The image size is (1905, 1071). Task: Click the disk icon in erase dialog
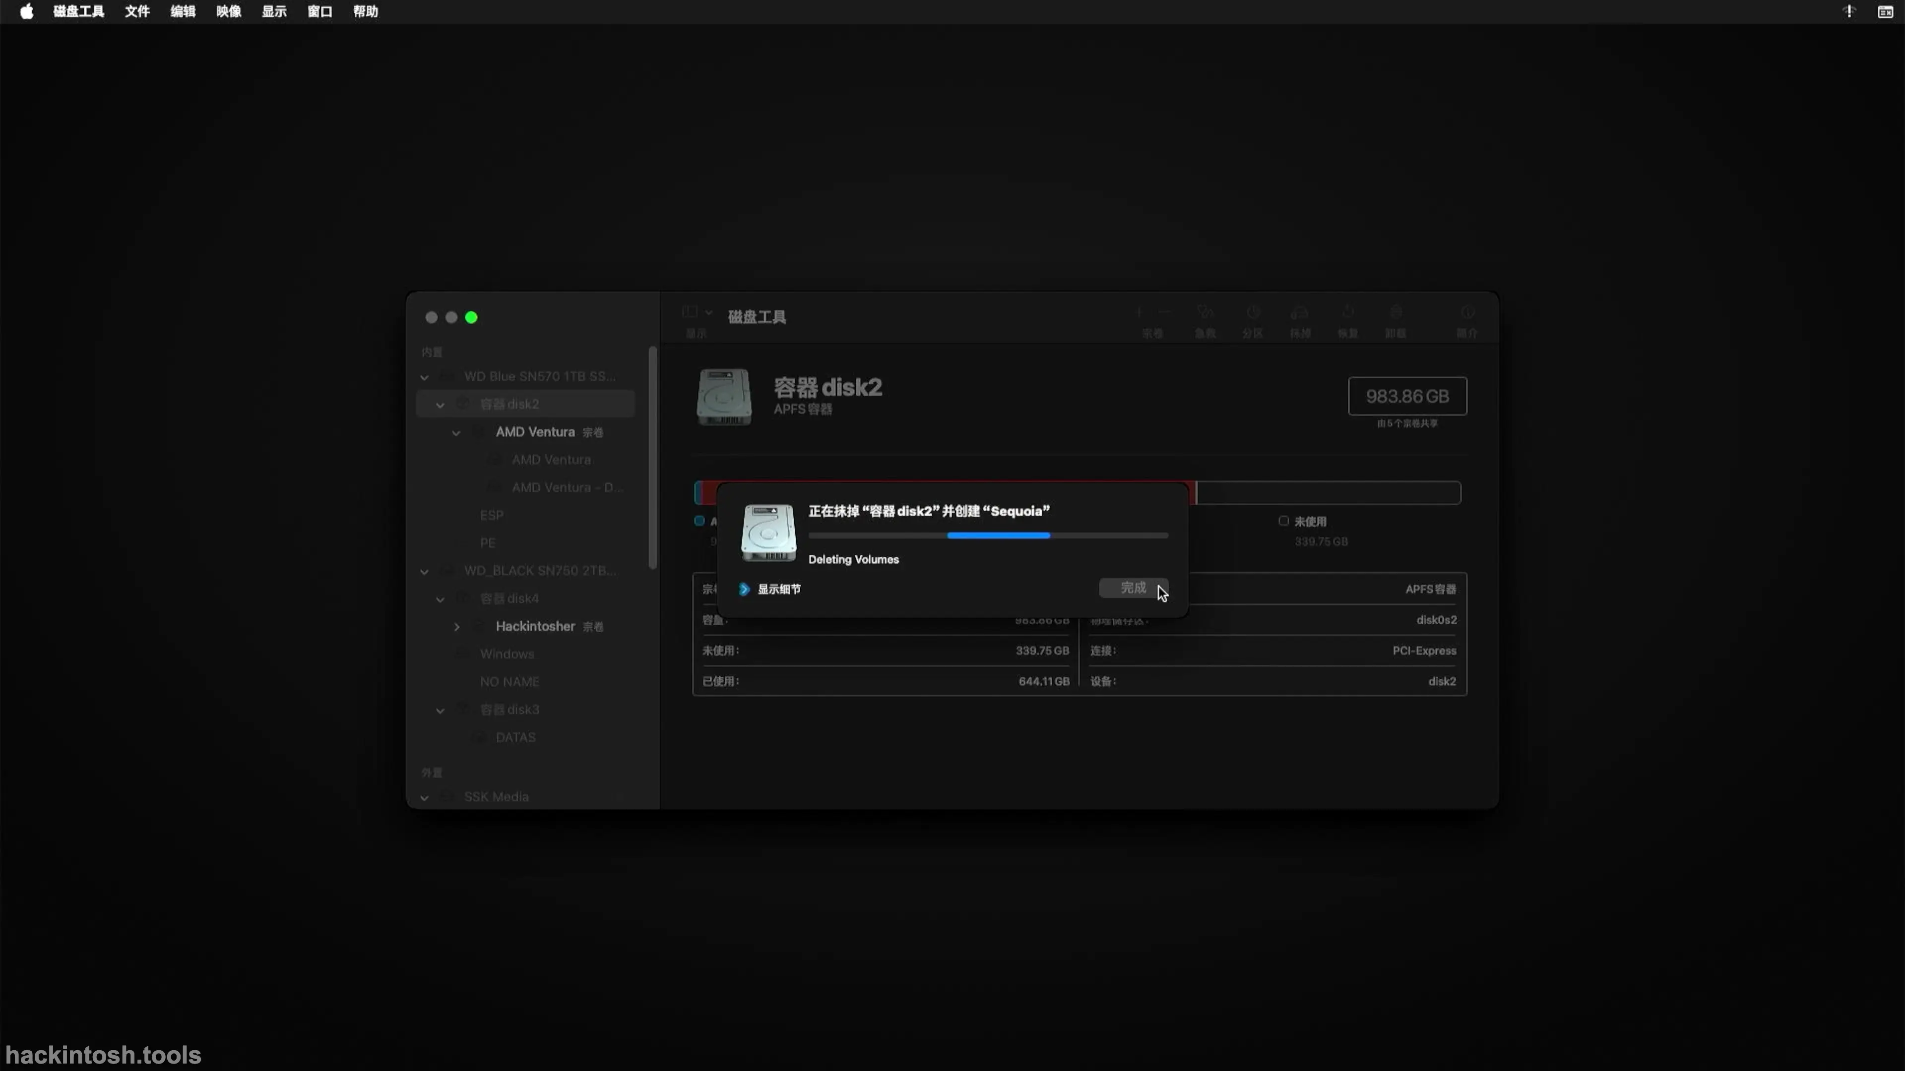pos(768,532)
